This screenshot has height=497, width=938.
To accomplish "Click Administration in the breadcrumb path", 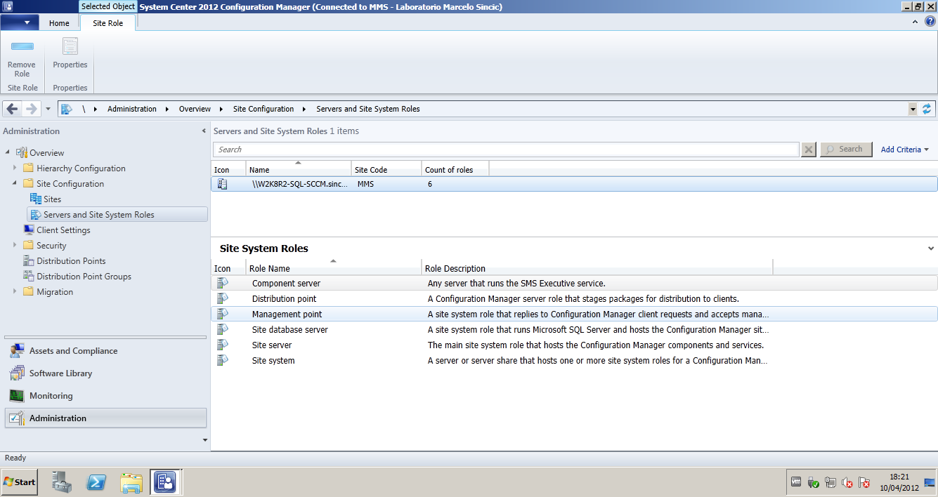I will [x=132, y=109].
